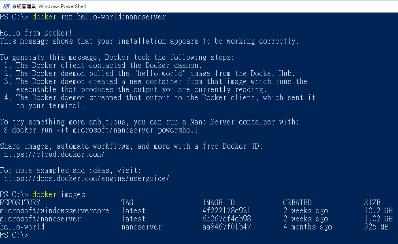The height and width of the screenshot is (244, 398).
Task: Click microsoft/windowsservercore repository name
Action: [55, 211]
